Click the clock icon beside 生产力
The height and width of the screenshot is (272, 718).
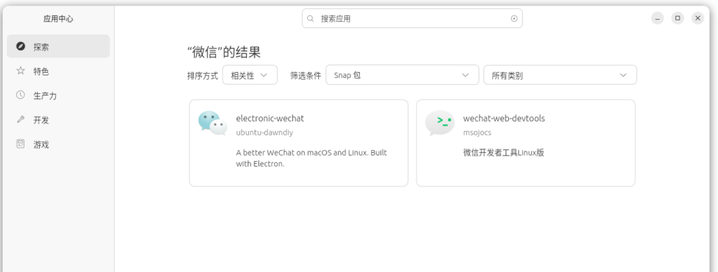20,95
